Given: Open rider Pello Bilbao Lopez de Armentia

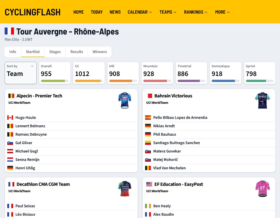Looking at the screenshot, I should (x=180, y=117).
